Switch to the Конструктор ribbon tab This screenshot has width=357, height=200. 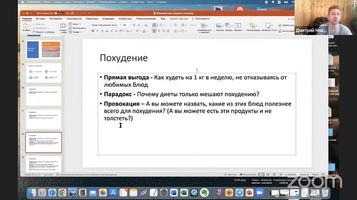(x=74, y=18)
